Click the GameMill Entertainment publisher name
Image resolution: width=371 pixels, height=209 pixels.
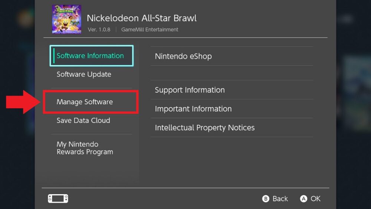click(150, 29)
